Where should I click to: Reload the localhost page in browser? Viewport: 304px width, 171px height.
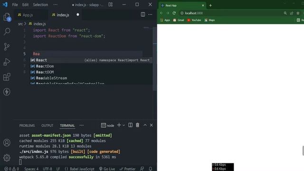(x=174, y=13)
